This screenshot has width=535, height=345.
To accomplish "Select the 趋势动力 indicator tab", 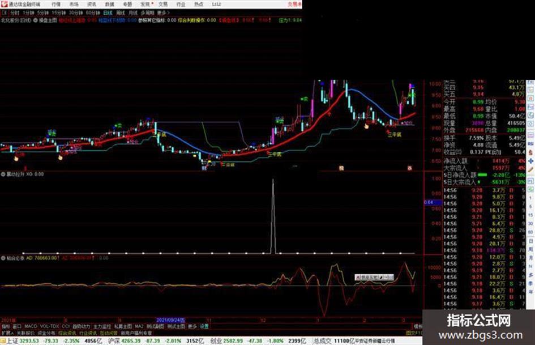I will tap(81, 326).
